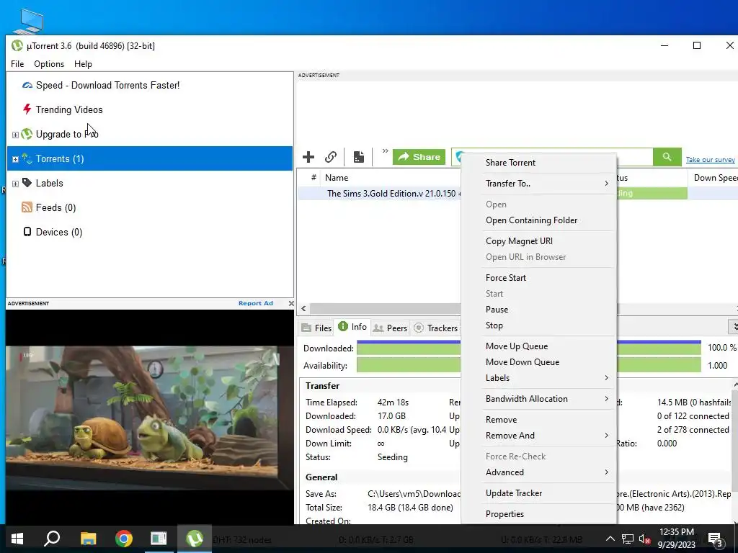
Task: Click the Name column header
Action: pyautogui.click(x=391, y=178)
